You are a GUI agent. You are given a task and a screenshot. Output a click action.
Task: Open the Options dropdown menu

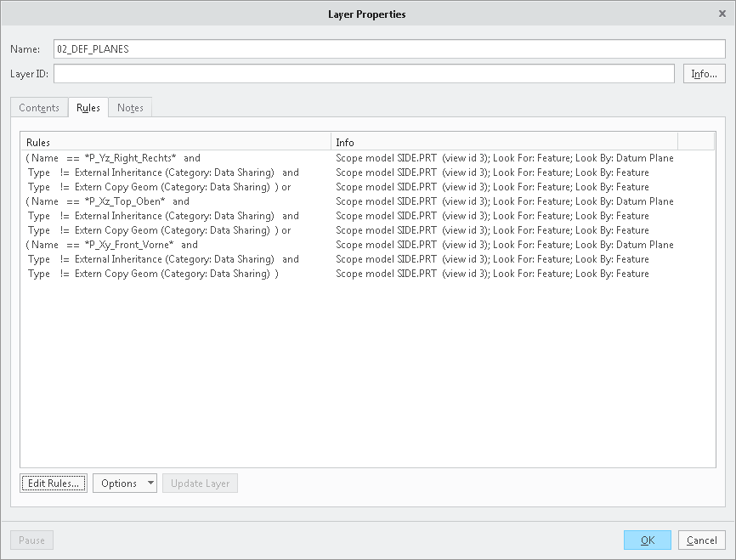(124, 483)
